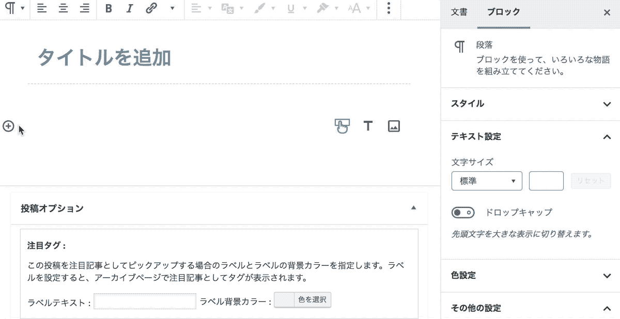Click the plus icon to add block
The height and width of the screenshot is (319, 620).
[x=8, y=126]
